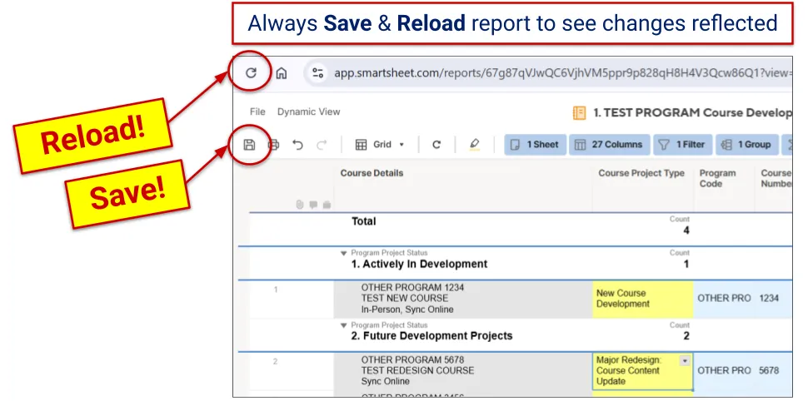This screenshot has height=401, width=808.
Task: Select the New Course Development cell
Action: [642, 299]
